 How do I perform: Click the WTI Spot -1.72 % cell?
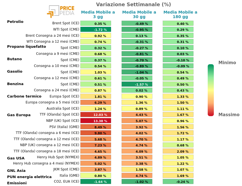(x=96, y=29)
